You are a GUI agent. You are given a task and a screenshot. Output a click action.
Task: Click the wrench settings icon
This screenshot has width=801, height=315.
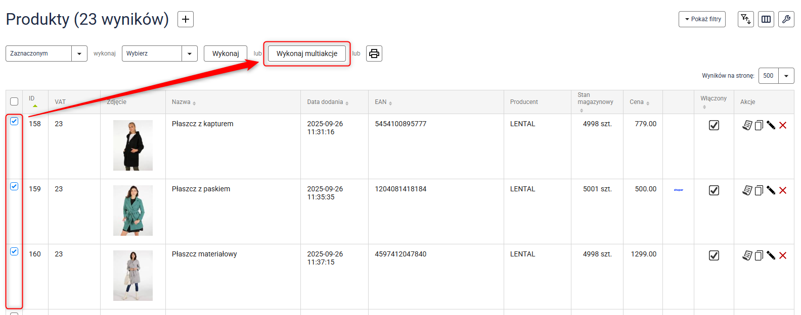(x=786, y=19)
